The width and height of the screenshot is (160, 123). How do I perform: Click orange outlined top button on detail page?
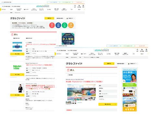(x=142, y=46)
